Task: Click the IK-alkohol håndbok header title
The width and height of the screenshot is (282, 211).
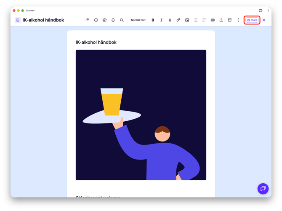Action: [43, 20]
